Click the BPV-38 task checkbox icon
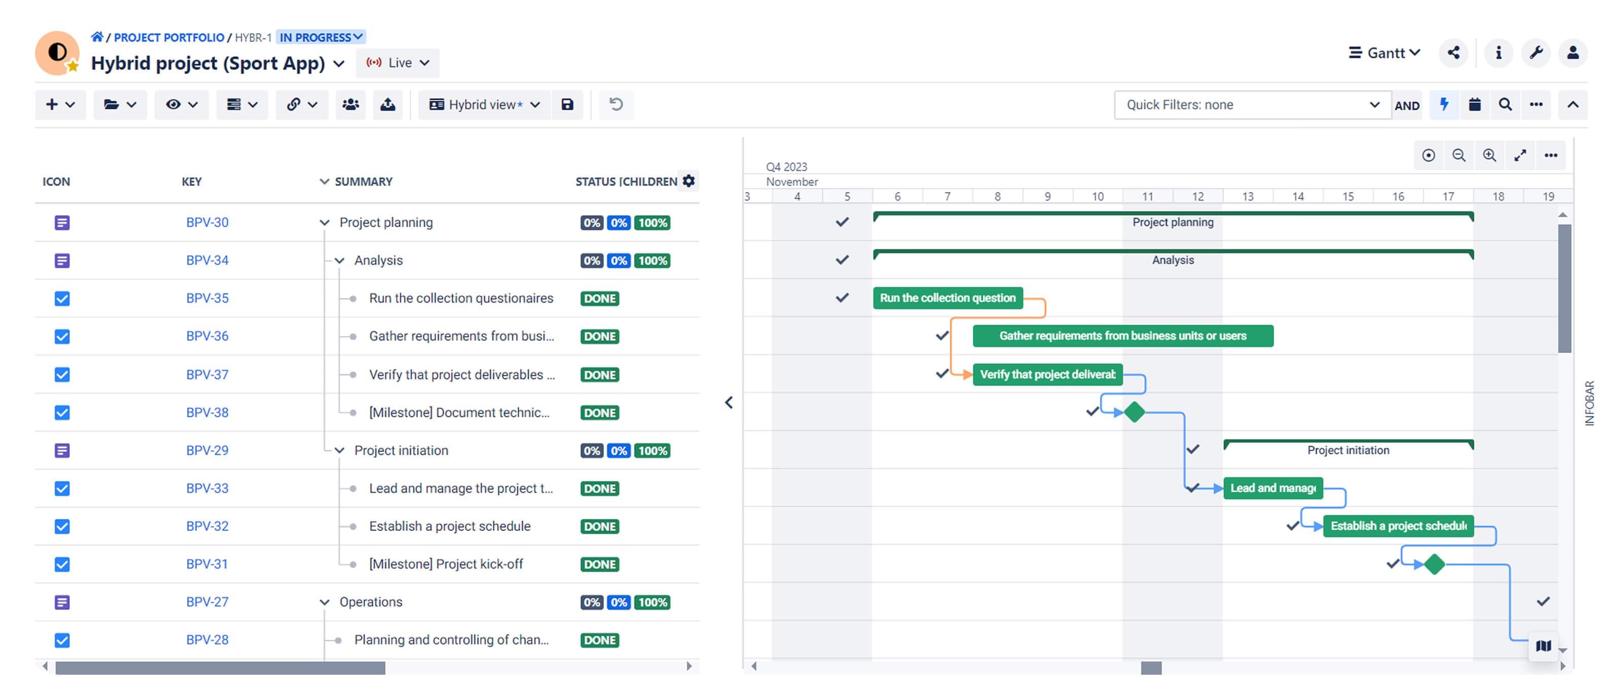 (x=62, y=412)
